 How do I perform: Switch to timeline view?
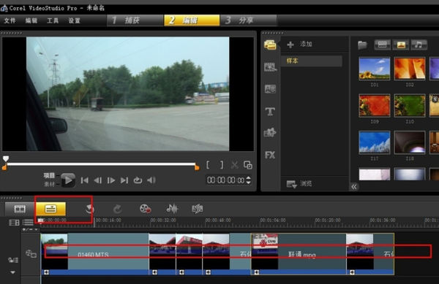[x=50, y=209]
